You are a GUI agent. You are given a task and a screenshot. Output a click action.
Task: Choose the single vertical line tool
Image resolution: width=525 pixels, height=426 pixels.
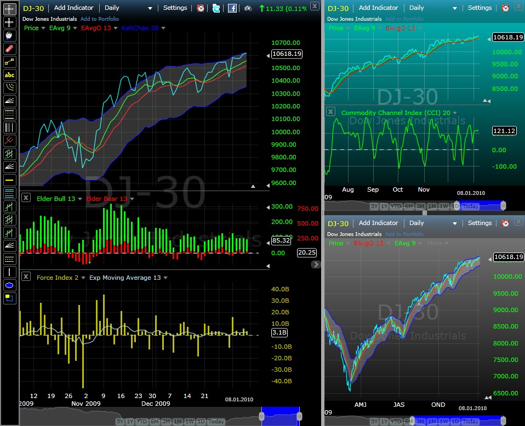[9, 272]
